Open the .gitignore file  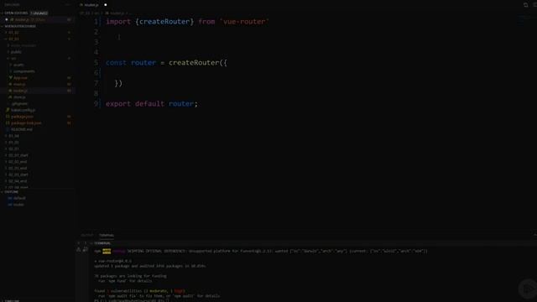pyautogui.click(x=19, y=104)
